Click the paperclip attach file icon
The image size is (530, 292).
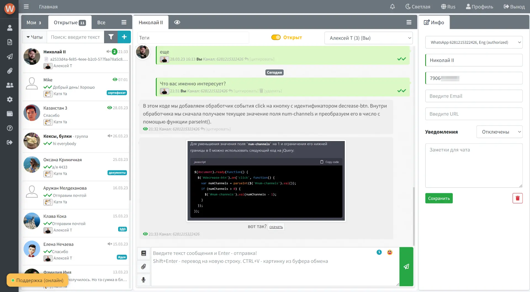(x=144, y=267)
